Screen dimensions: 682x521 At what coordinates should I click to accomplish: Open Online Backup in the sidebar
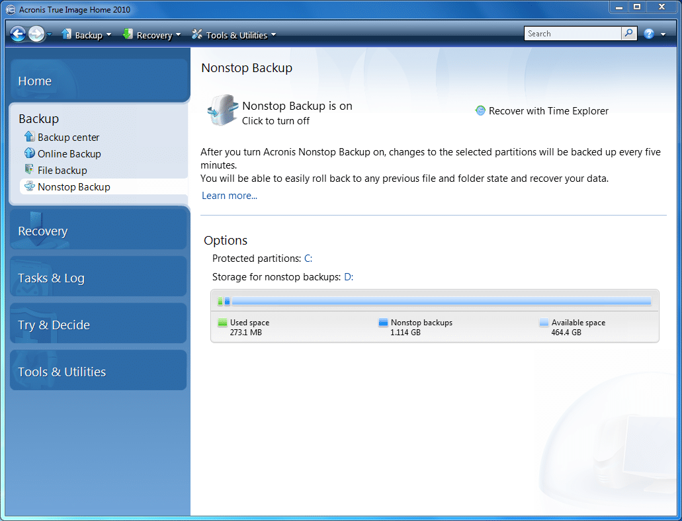(69, 154)
